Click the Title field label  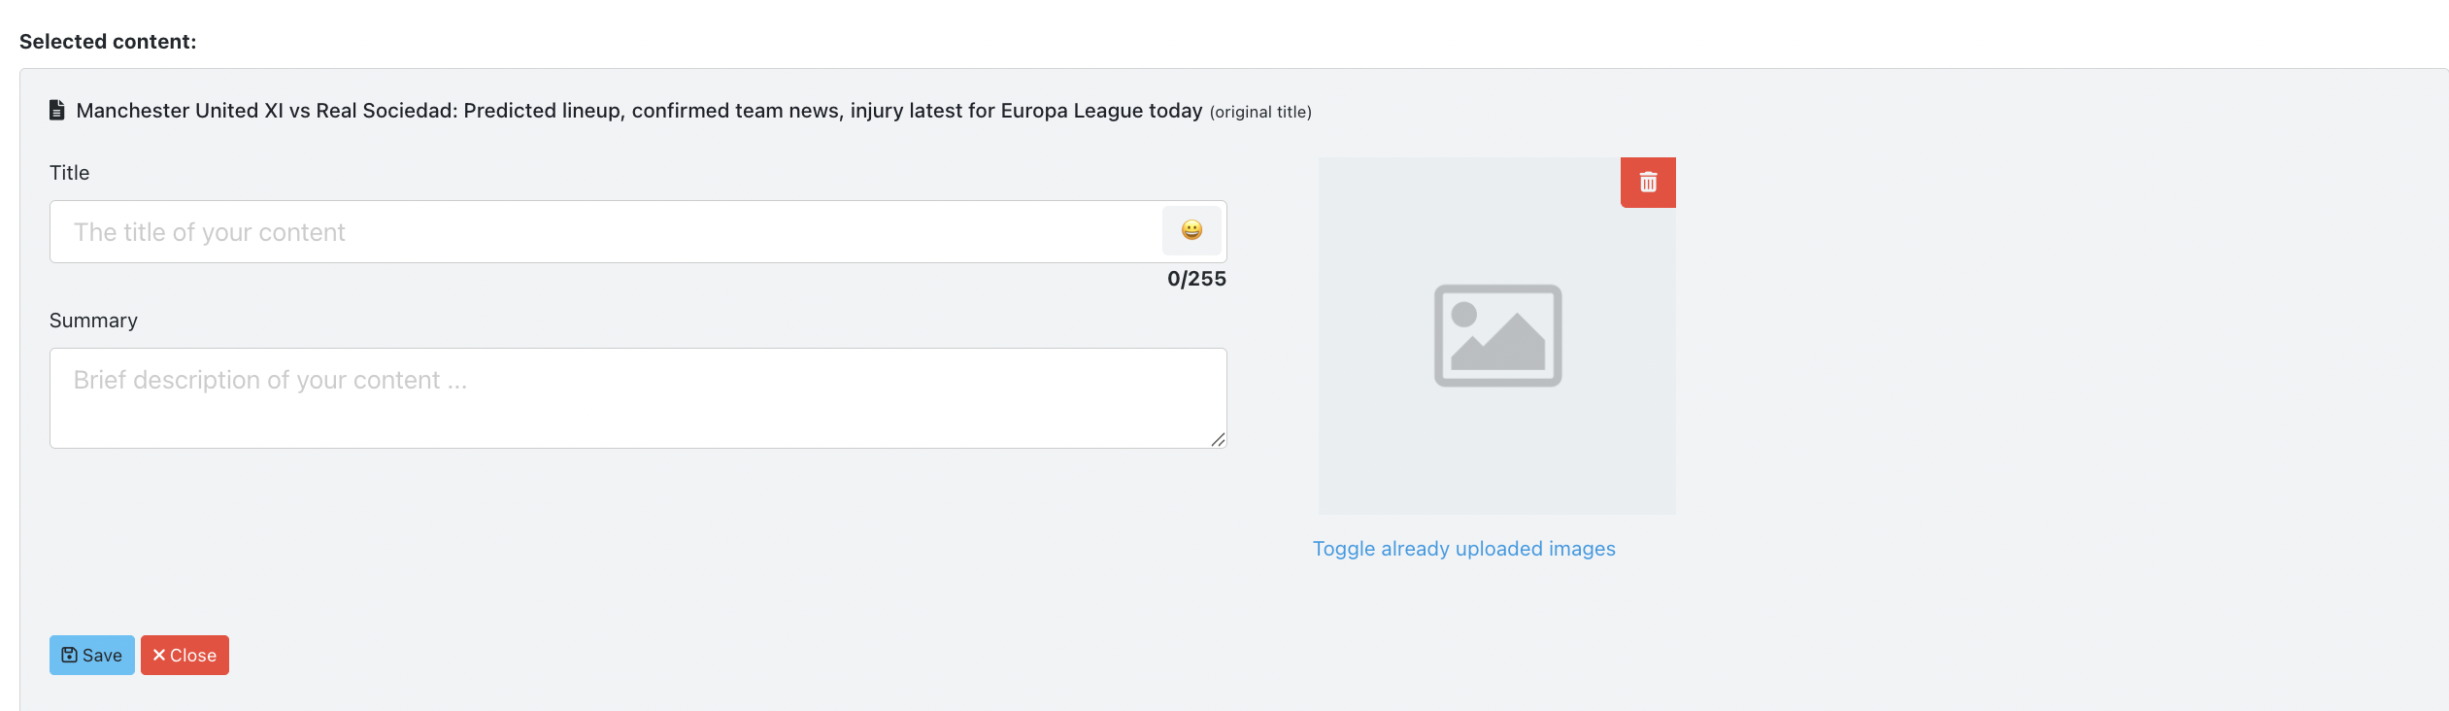tap(69, 173)
